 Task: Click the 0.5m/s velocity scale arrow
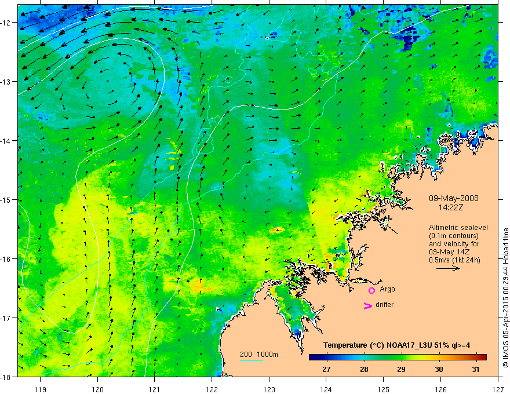click(448, 268)
